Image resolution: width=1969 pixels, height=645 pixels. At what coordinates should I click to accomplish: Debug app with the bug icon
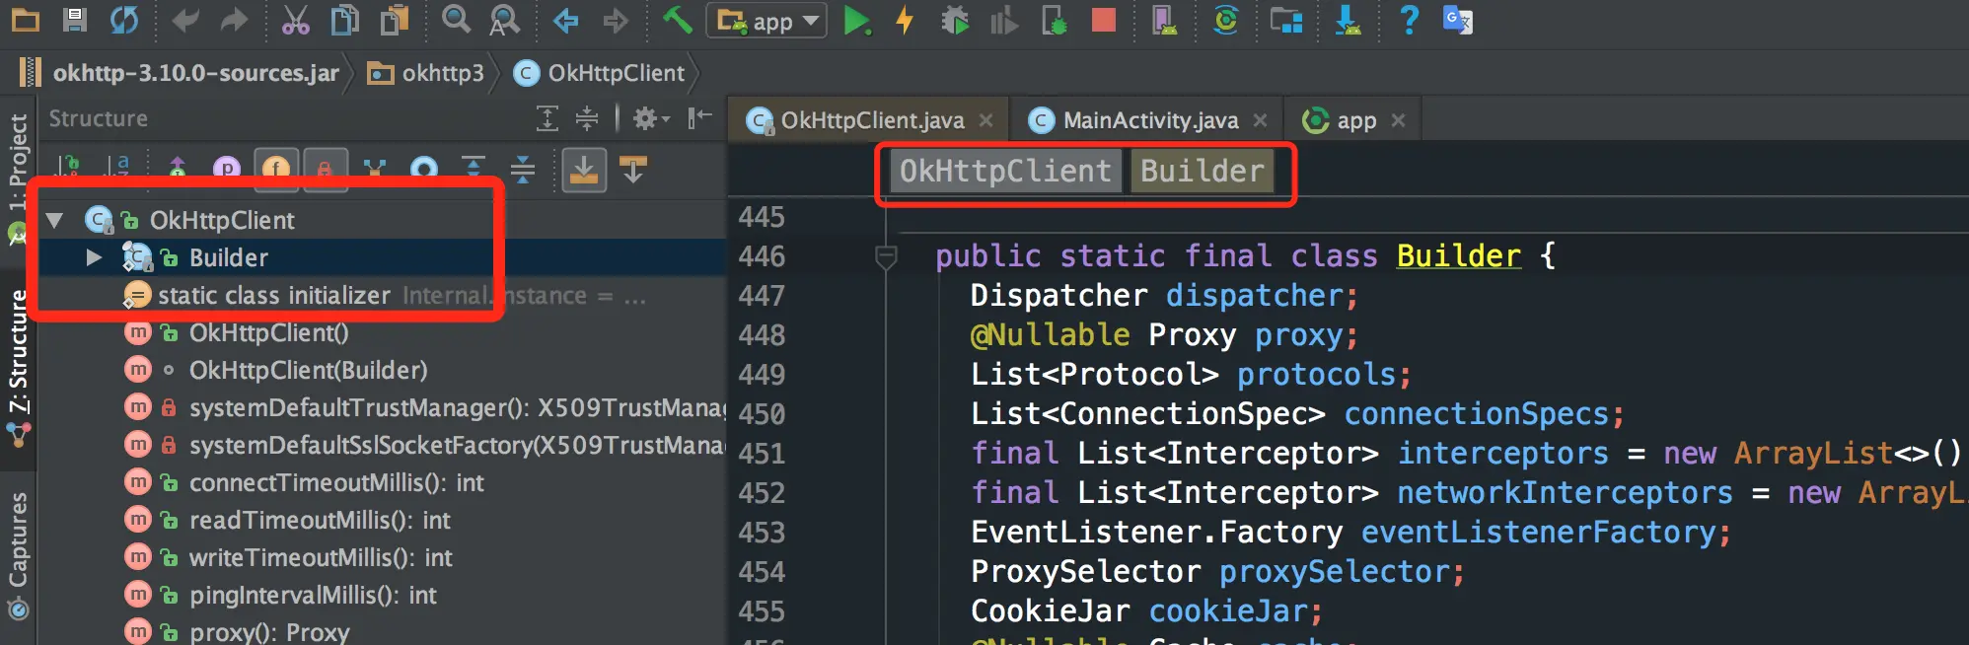pos(955,20)
